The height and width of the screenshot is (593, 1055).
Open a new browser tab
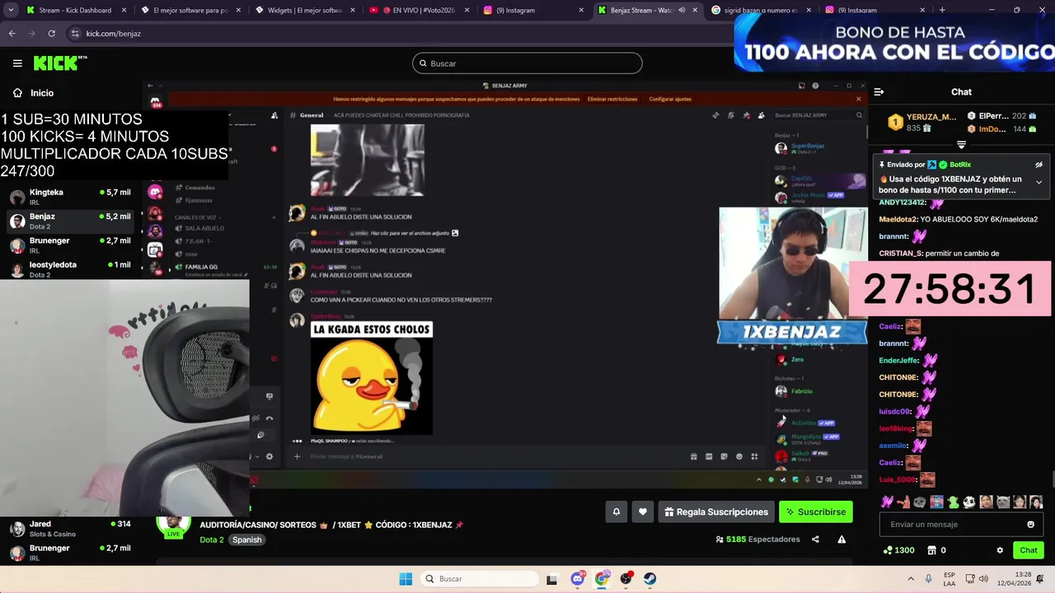[x=942, y=10]
